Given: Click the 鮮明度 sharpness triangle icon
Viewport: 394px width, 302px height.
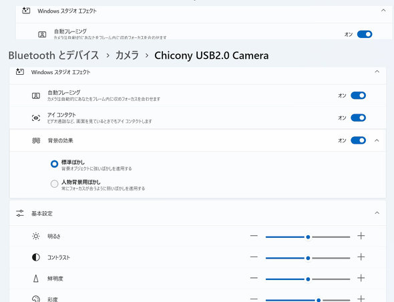Looking at the screenshot, I should pos(36,279).
